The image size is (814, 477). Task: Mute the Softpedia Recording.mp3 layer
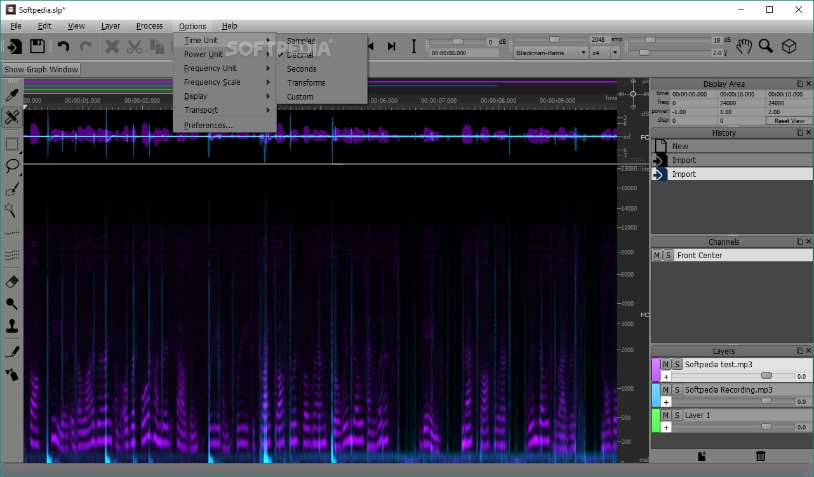(x=666, y=389)
